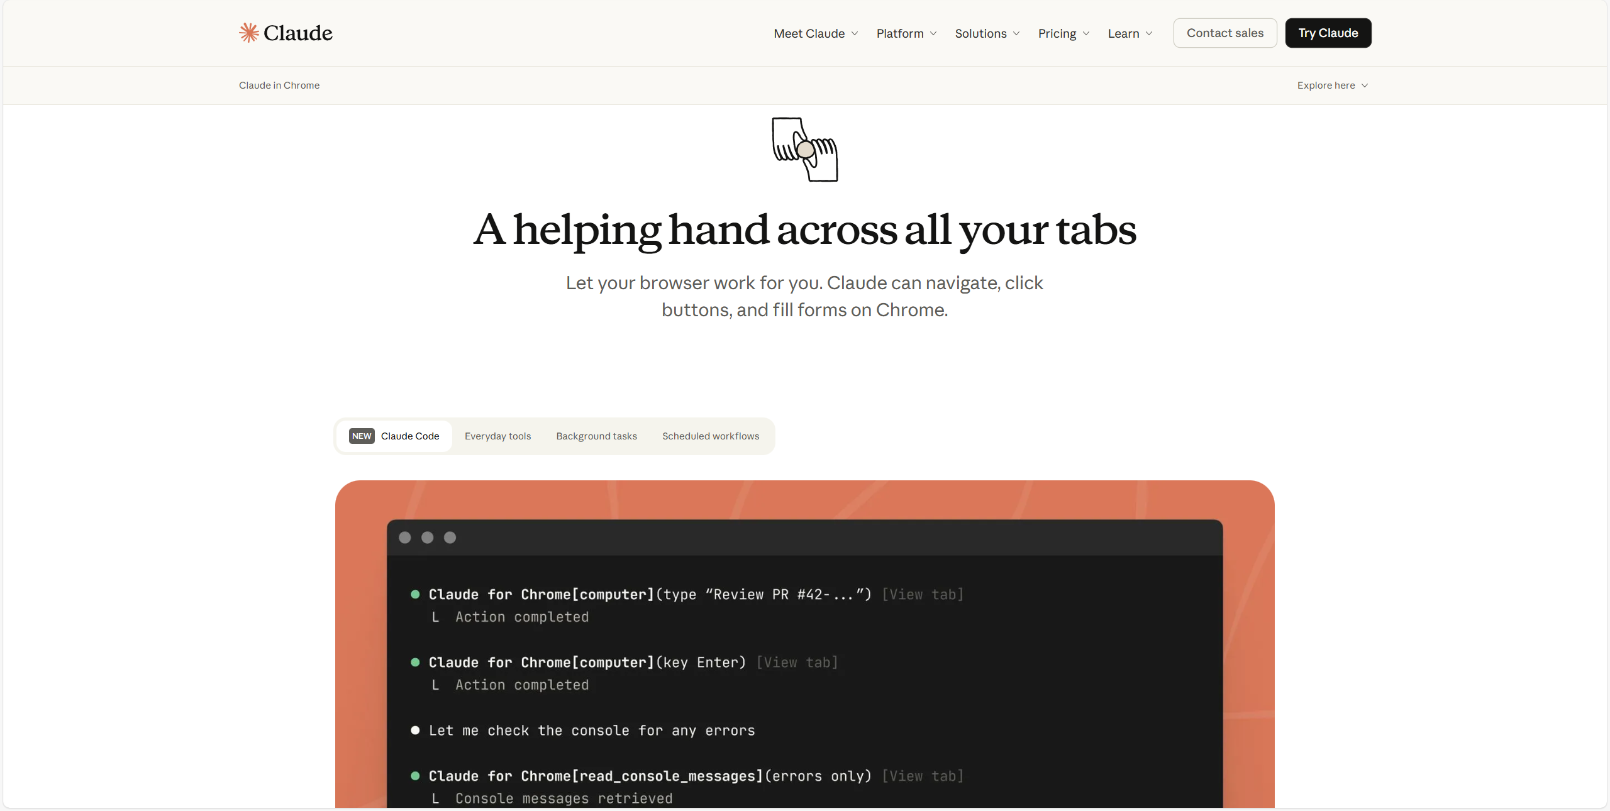Click the green bullet beside '(key Enter)'
This screenshot has width=1610, height=811.
point(415,662)
